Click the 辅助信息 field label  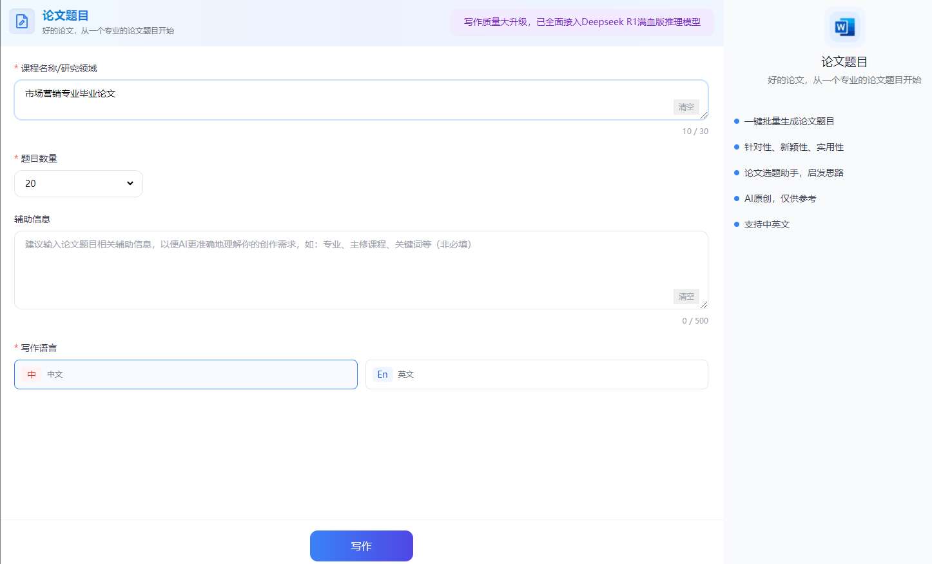[32, 219]
